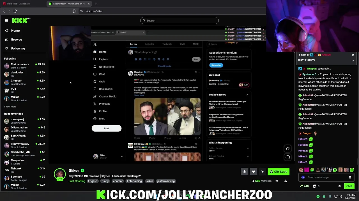Viewport: 359px width, 201px height.
Task: Open More menu in streamed X sidebar
Action: (x=99, y=119)
